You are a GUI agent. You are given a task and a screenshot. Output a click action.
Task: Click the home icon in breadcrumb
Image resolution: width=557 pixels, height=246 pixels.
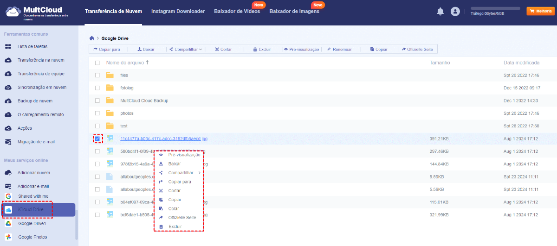point(92,38)
